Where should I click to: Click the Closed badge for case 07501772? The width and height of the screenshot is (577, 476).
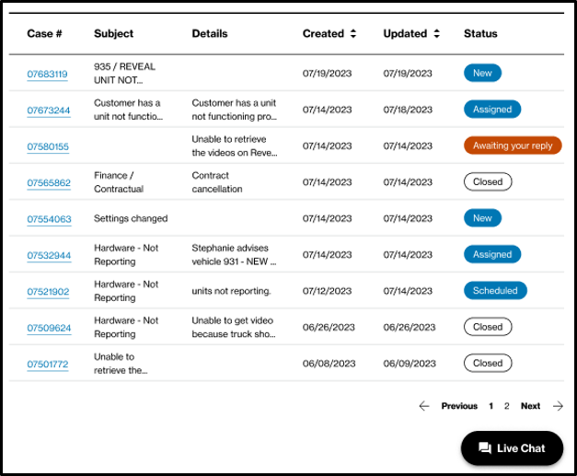pos(488,363)
